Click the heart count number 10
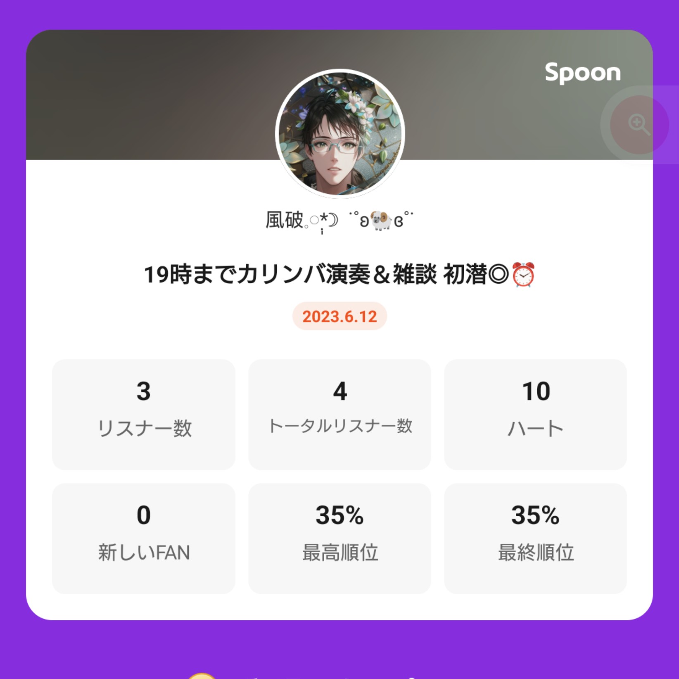 [x=536, y=391]
